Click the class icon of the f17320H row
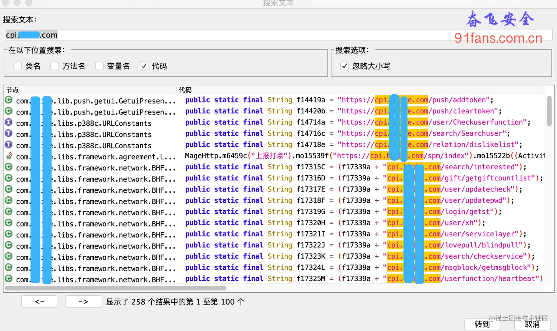The width and height of the screenshot is (557, 331). pyautogui.click(x=8, y=223)
